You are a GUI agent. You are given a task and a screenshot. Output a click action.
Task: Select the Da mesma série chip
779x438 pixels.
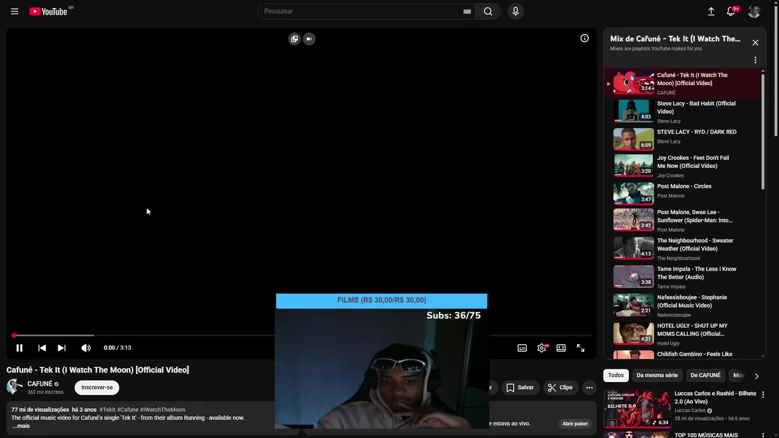(x=657, y=375)
